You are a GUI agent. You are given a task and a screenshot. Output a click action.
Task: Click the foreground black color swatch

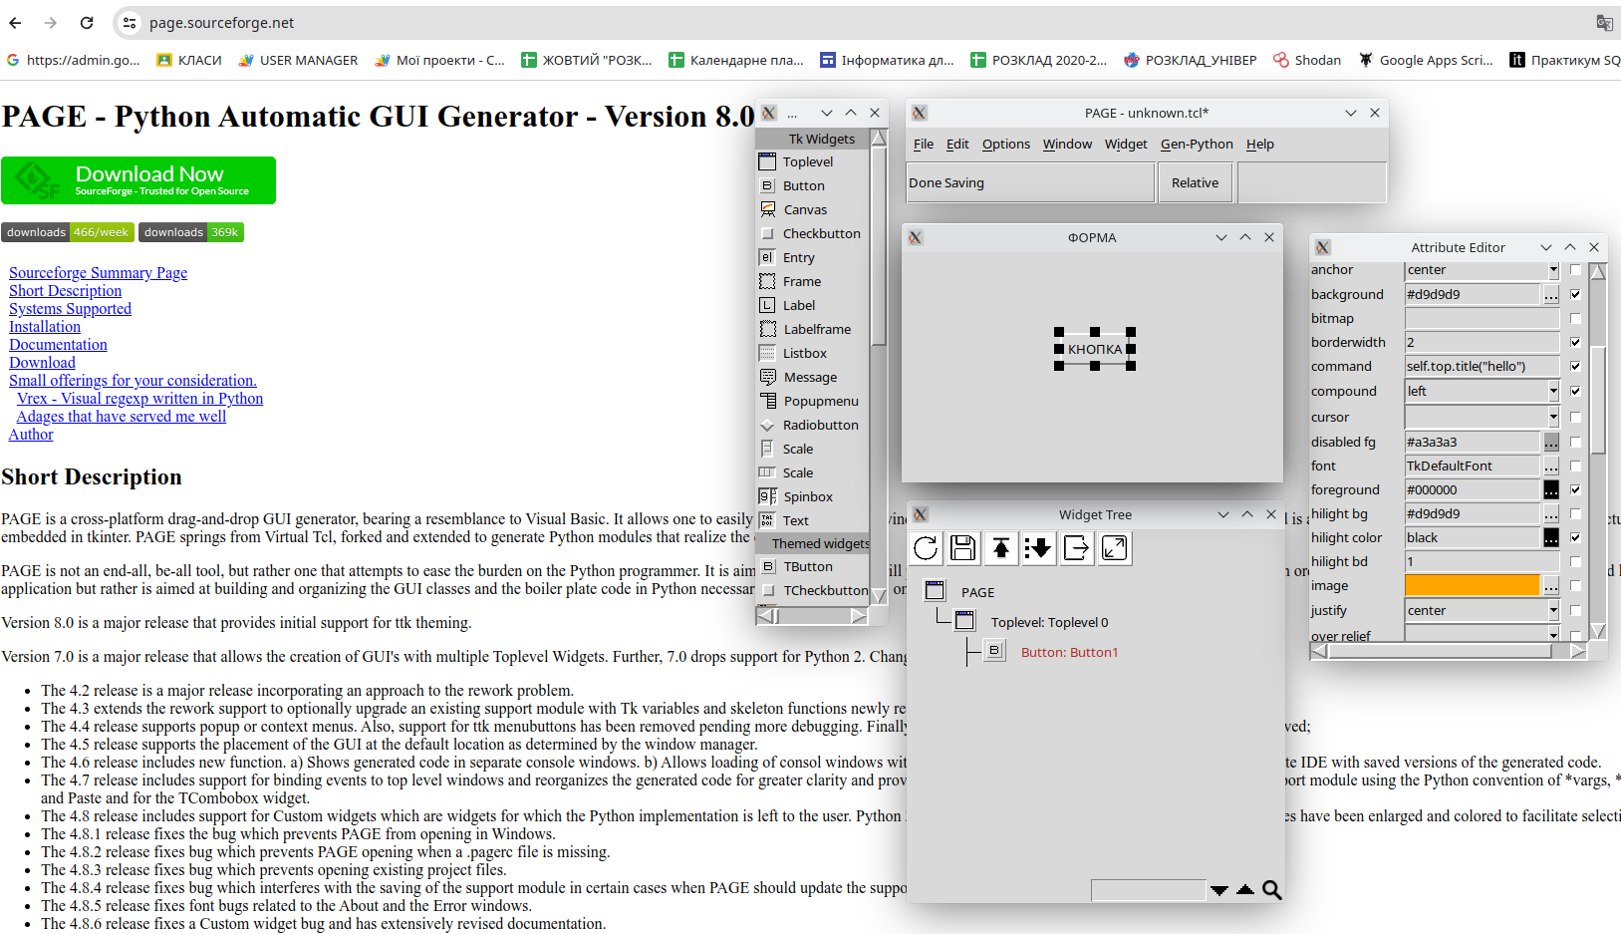1551,489
